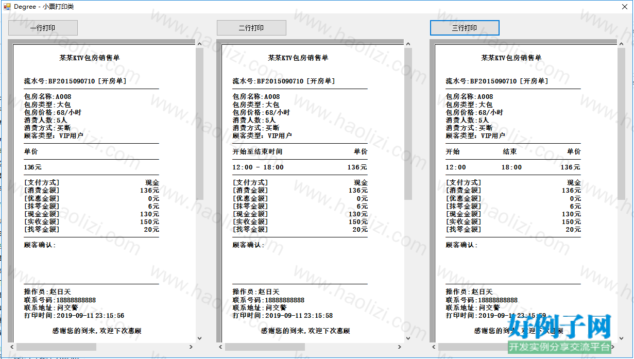Click up arrow of first receipt's vertical scrollbar
The width and height of the screenshot is (634, 359).
[x=199, y=44]
